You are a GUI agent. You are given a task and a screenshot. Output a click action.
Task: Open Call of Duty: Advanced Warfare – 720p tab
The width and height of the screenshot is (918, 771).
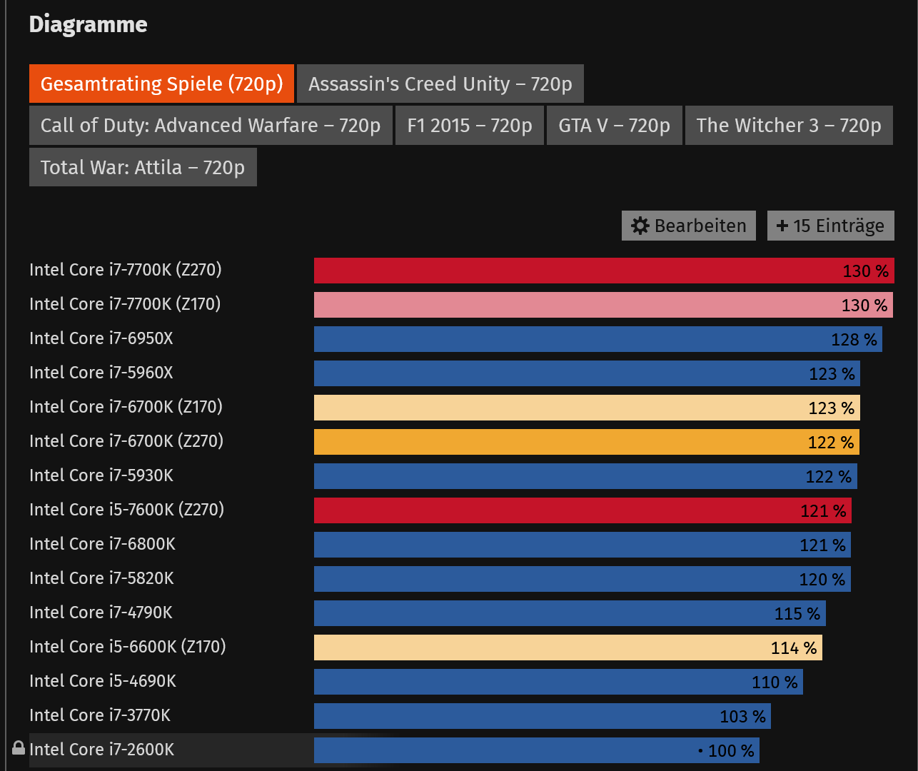[x=211, y=125]
